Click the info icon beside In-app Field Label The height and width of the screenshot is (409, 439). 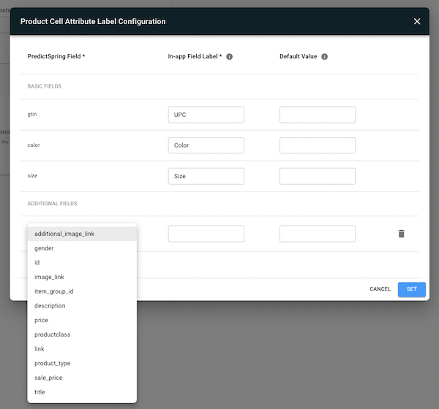[229, 57]
